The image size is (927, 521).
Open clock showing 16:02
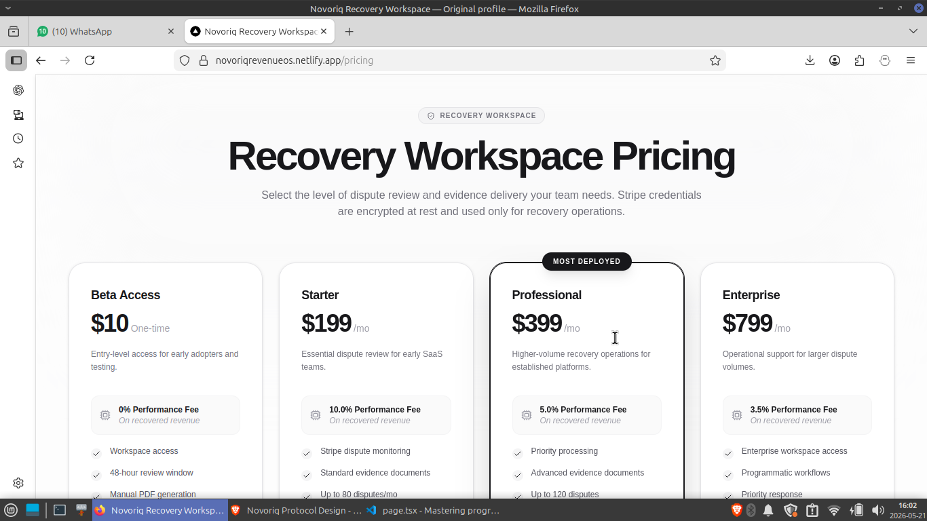pyautogui.click(x=907, y=510)
